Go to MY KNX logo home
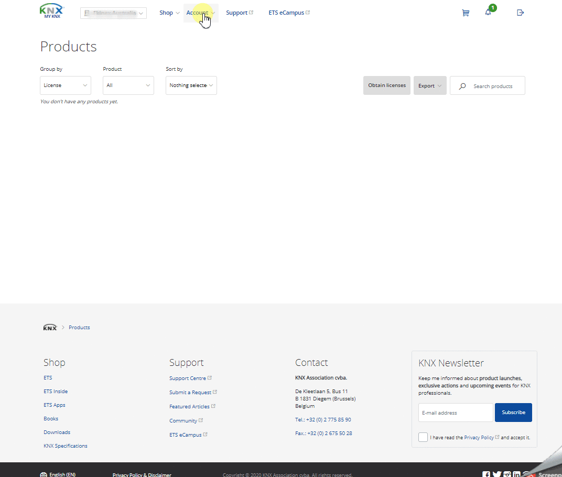The height and width of the screenshot is (477, 562). click(x=52, y=11)
